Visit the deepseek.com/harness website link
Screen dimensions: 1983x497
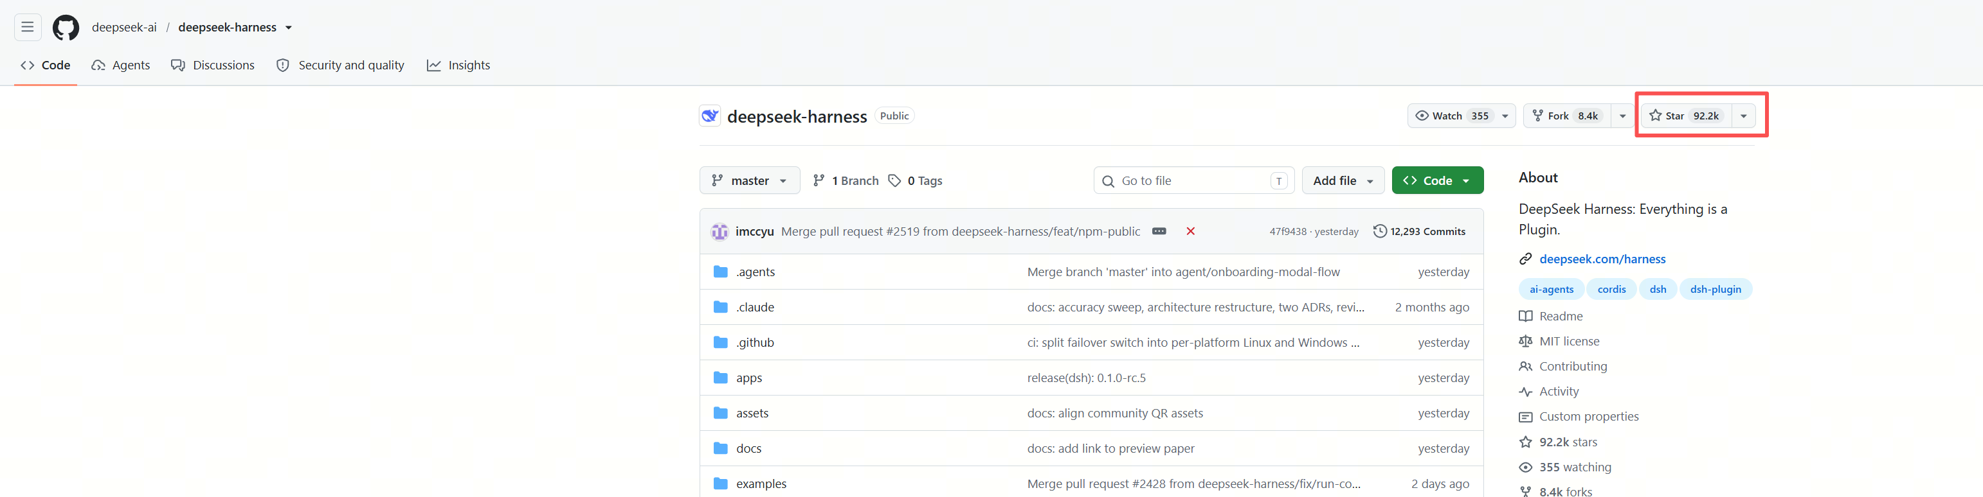(x=1602, y=259)
